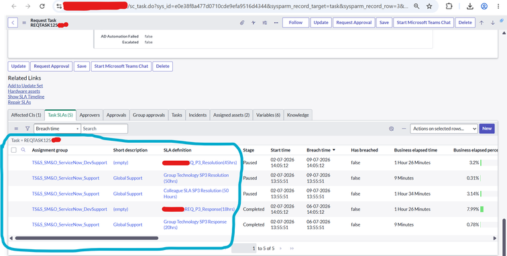
Task: Click the filter funnel icon above list
Action: pos(27,129)
